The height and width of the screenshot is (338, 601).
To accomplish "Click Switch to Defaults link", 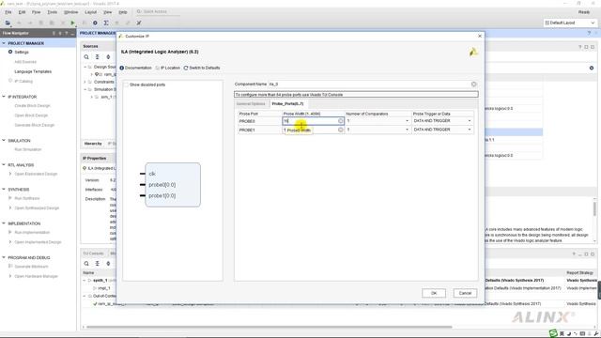I will coord(205,68).
